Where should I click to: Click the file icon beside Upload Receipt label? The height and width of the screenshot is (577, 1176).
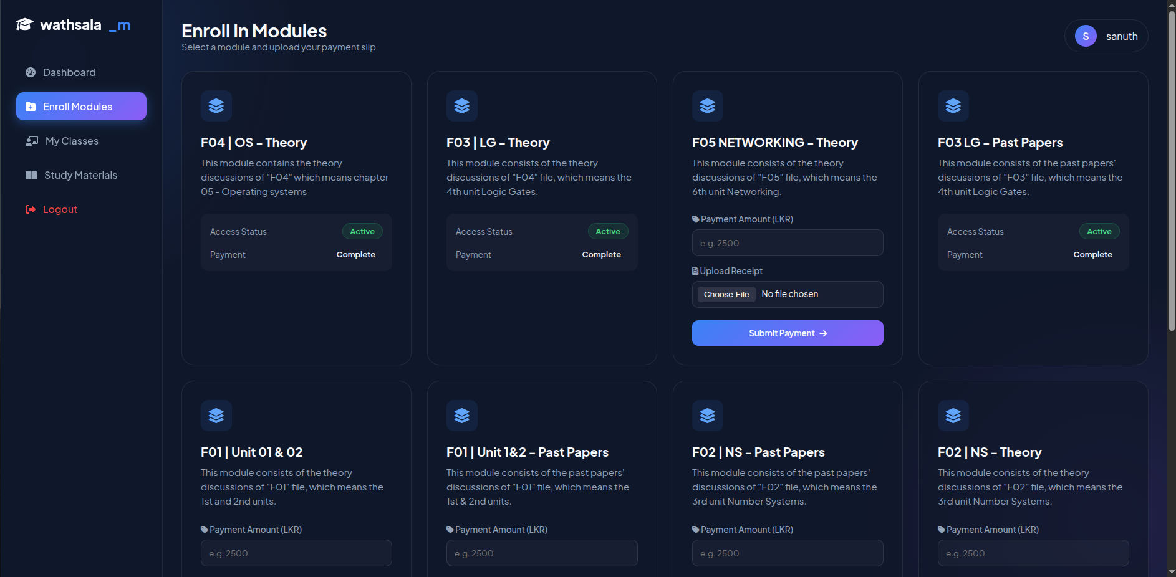695,271
